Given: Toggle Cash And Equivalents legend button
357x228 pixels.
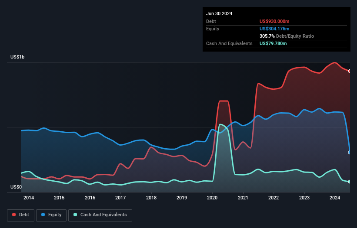Looking at the screenshot, I should [100, 215].
